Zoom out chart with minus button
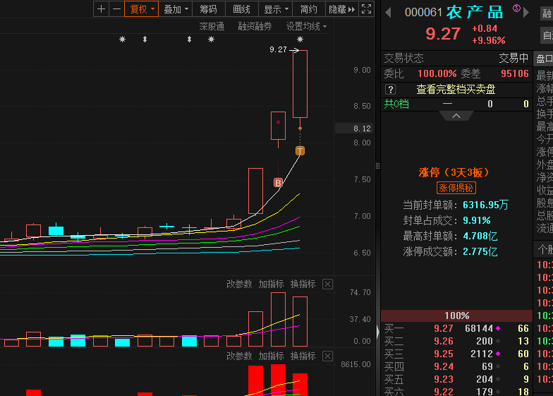Image resolution: width=553 pixels, height=396 pixels. pos(117,8)
